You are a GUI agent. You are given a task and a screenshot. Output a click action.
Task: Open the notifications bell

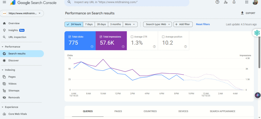234,2
